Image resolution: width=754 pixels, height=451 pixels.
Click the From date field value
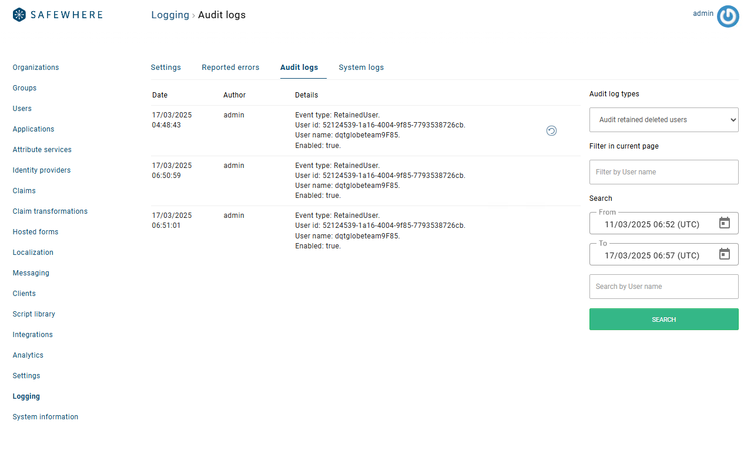point(652,224)
